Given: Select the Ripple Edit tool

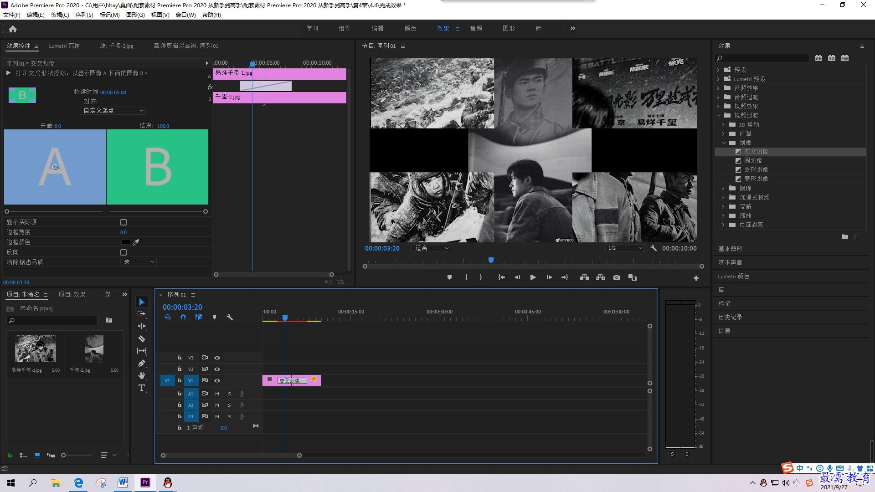Looking at the screenshot, I should coord(142,326).
